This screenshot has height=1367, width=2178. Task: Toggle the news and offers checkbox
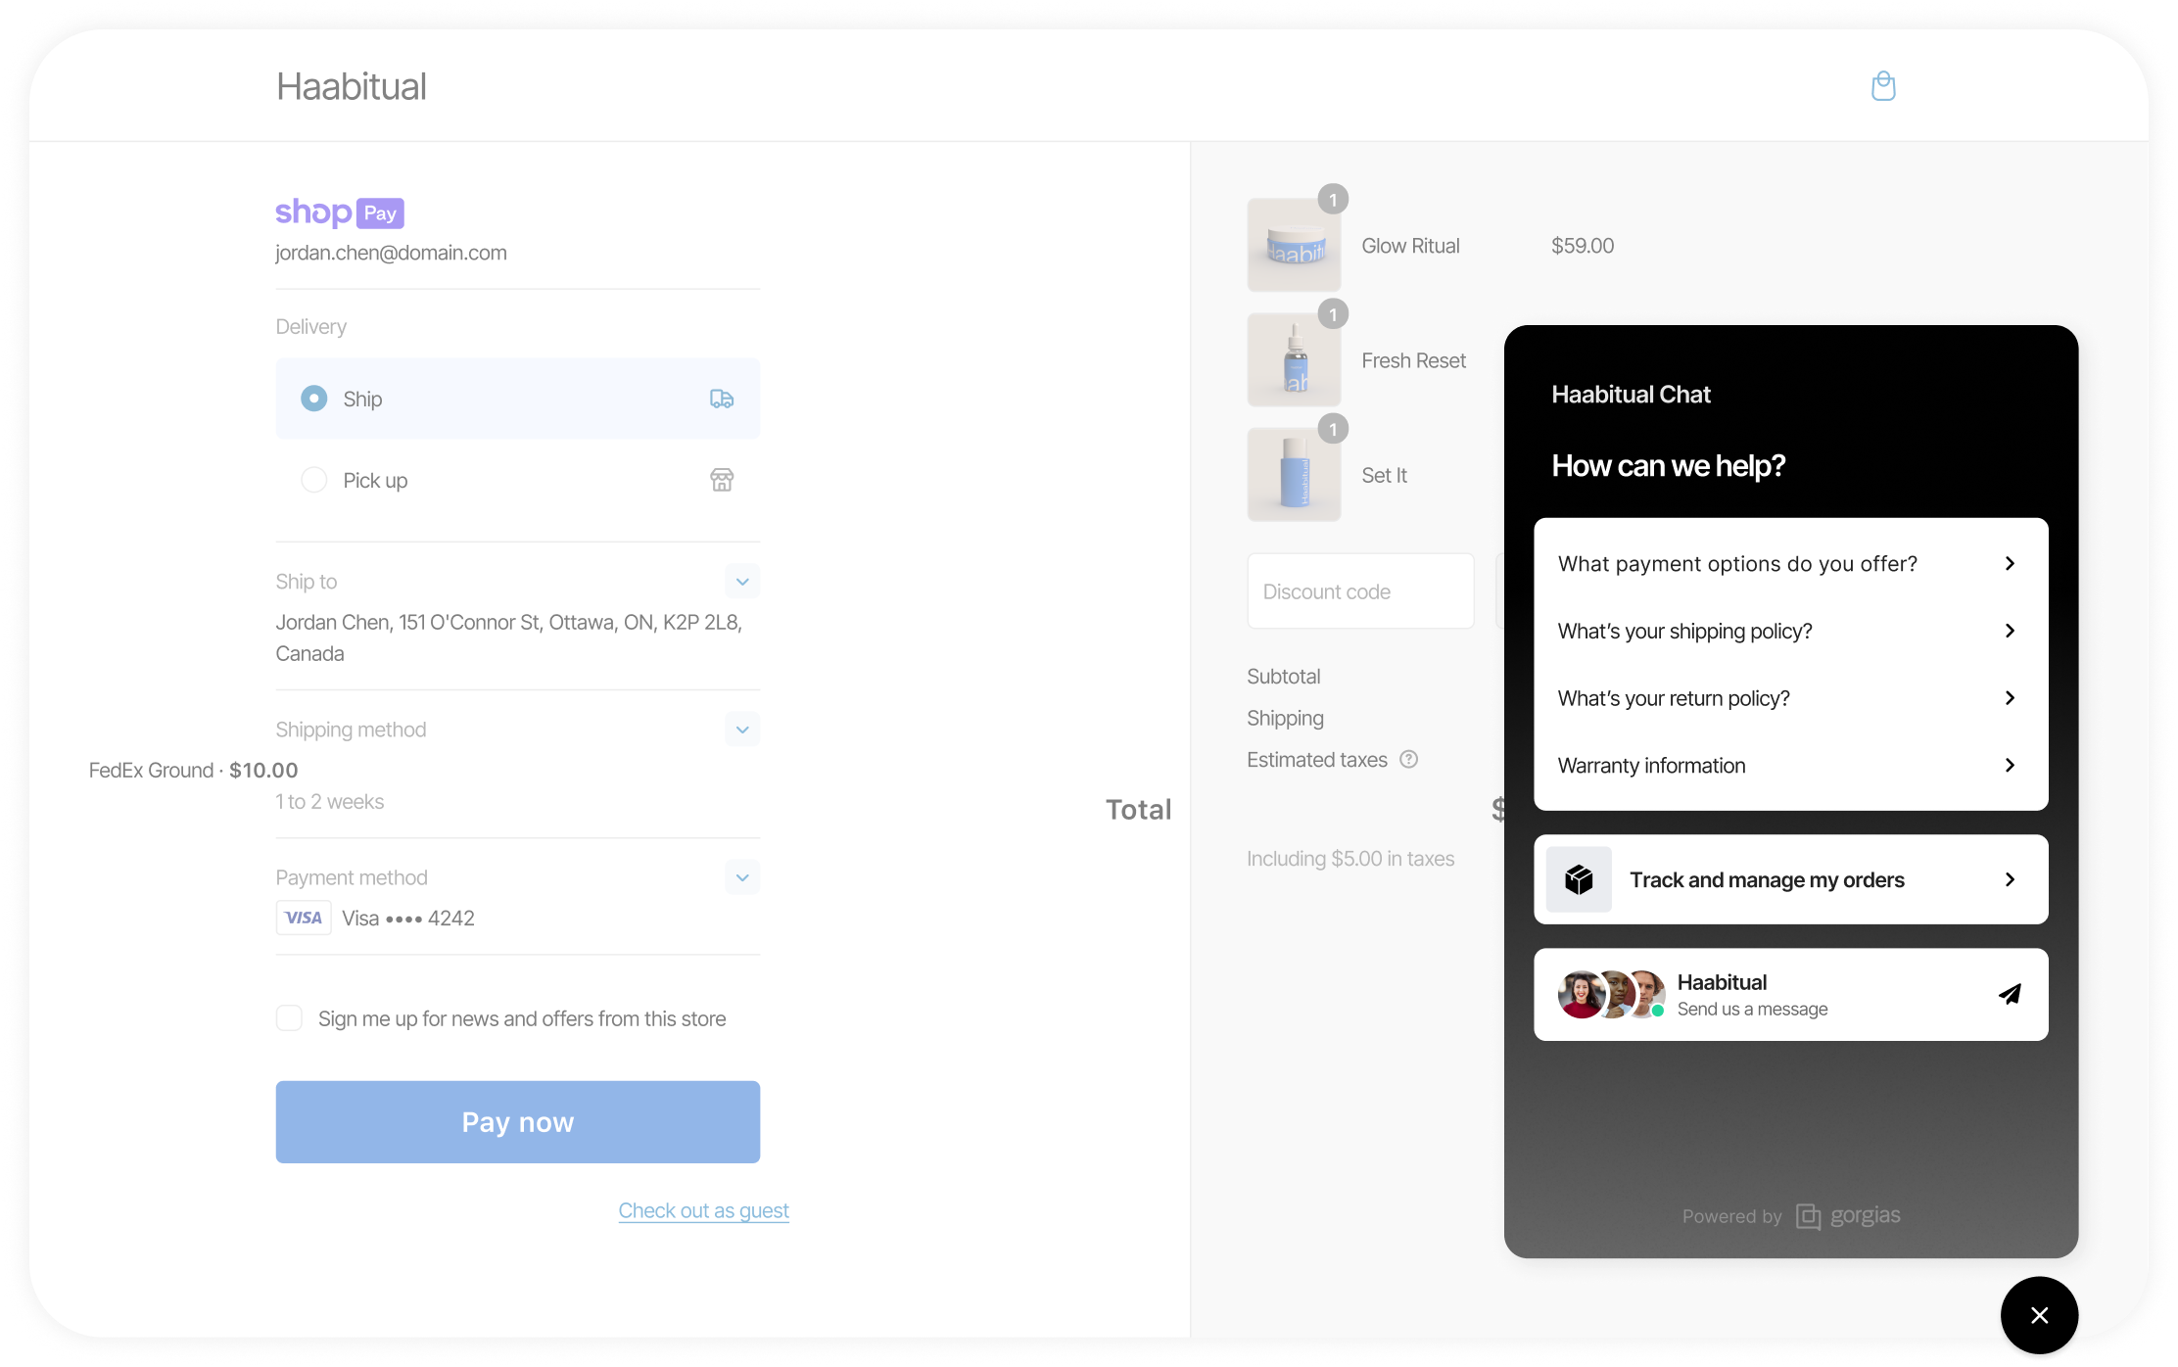coord(290,1017)
